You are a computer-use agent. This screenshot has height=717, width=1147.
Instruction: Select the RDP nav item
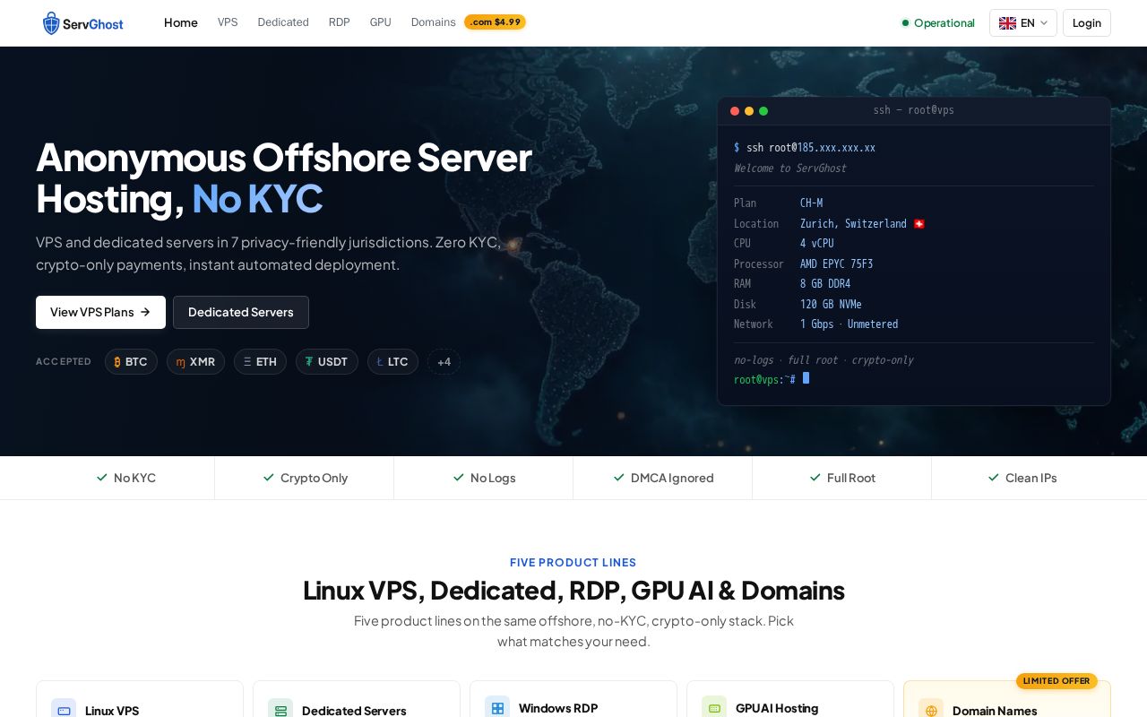pyautogui.click(x=340, y=22)
